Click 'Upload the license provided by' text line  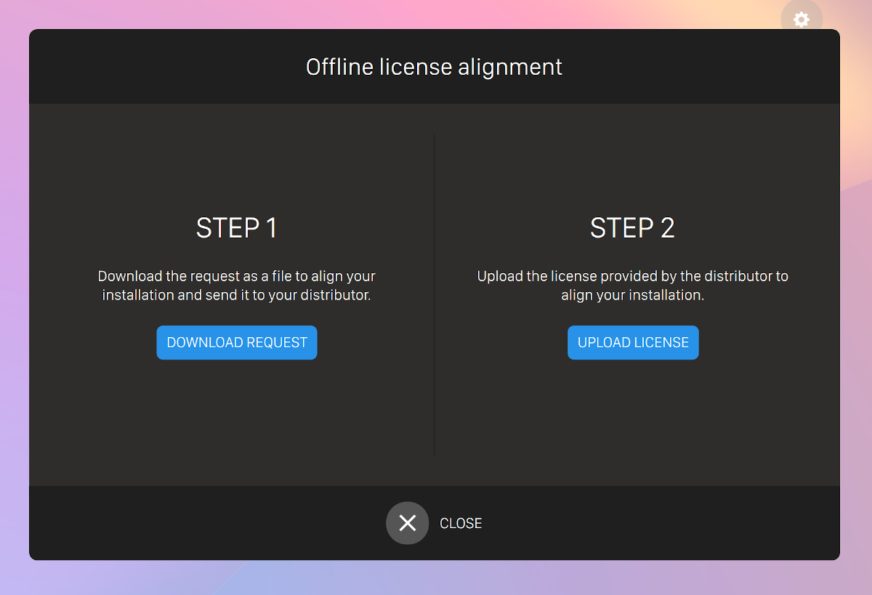632,276
